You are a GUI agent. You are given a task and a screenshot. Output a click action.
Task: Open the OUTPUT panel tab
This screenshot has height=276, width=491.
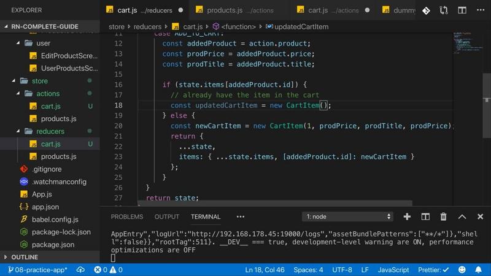[166, 217]
